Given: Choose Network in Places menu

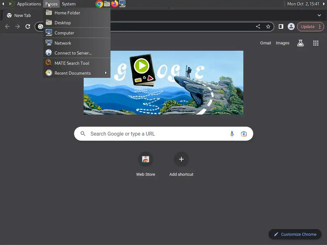Looking at the screenshot, I should coord(77,43).
